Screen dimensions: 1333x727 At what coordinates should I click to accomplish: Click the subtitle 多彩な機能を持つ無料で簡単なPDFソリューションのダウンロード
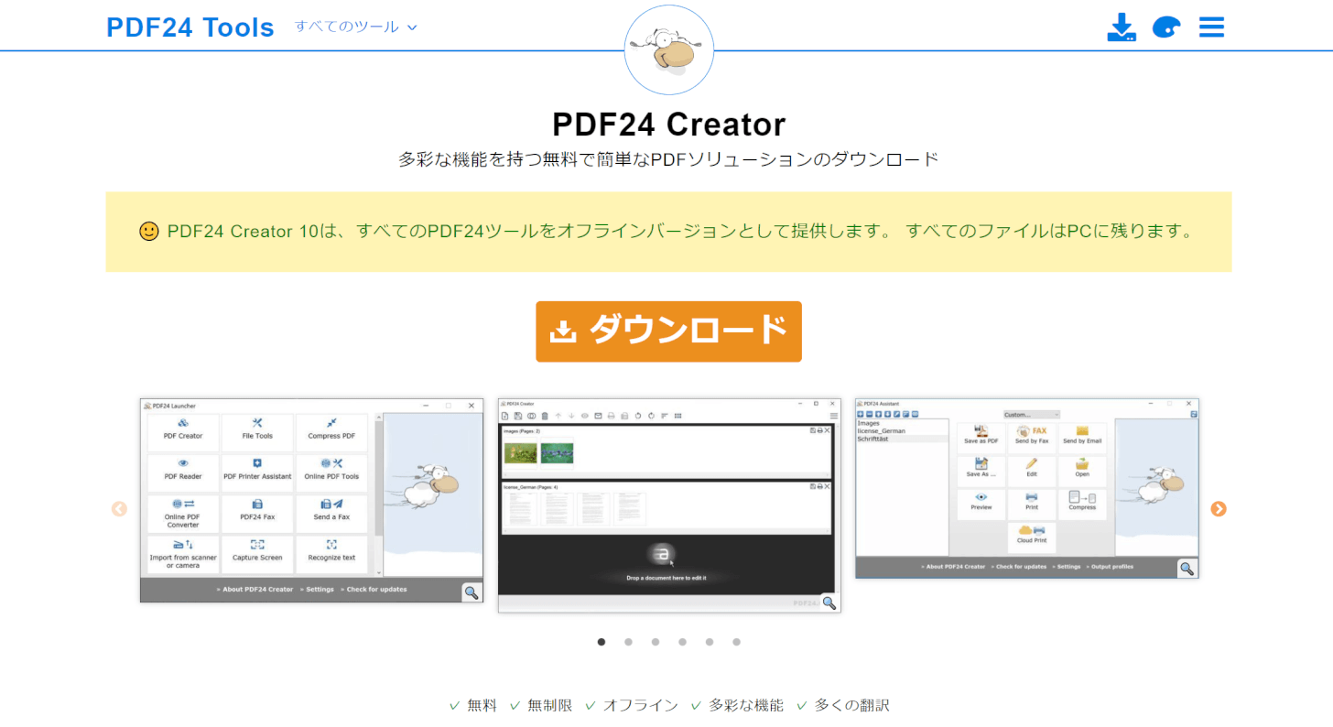click(669, 159)
